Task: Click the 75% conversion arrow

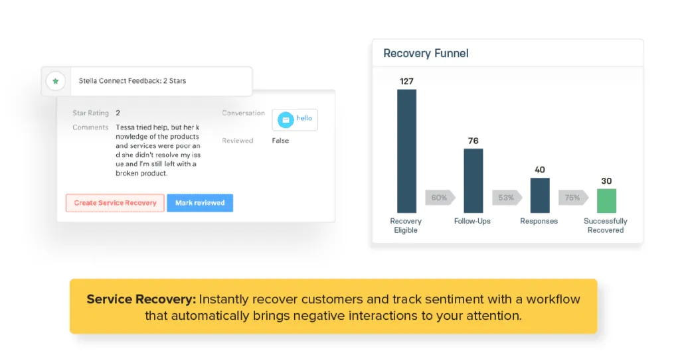Action: tap(572, 198)
